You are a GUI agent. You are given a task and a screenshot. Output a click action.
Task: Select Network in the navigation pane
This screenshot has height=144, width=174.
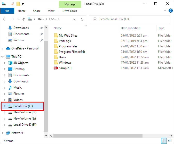click(x=17, y=133)
